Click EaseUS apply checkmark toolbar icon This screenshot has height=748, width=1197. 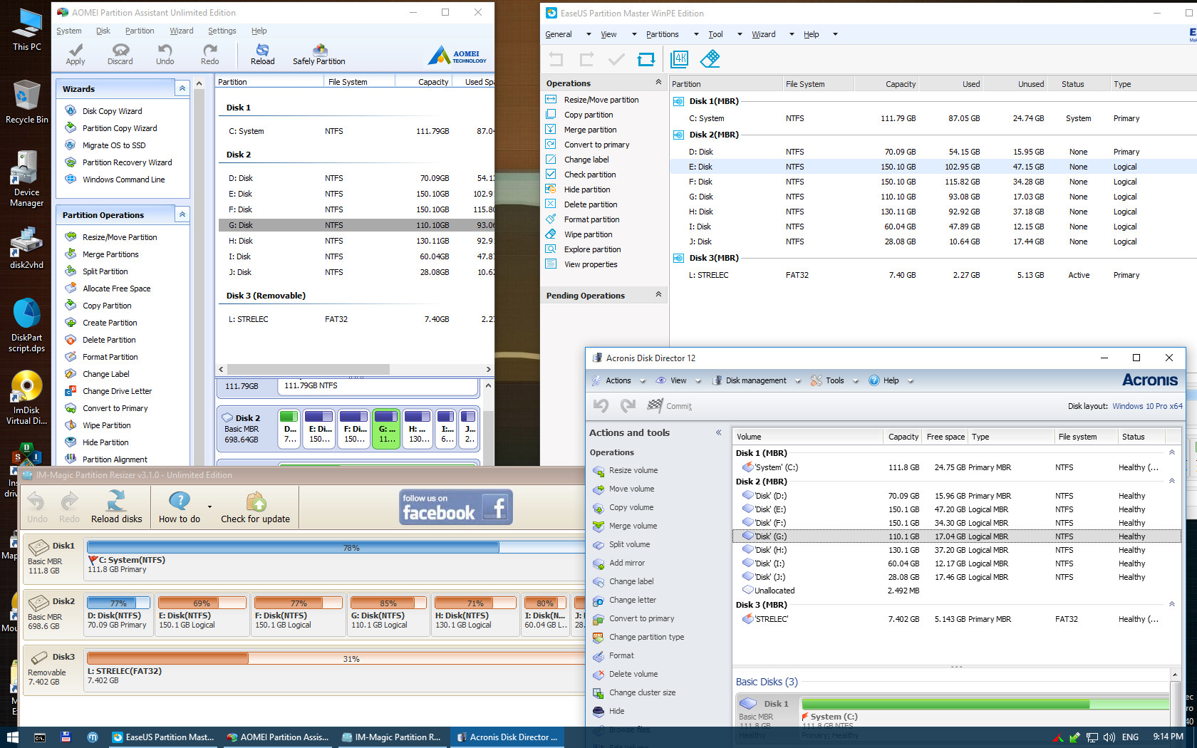pyautogui.click(x=616, y=59)
